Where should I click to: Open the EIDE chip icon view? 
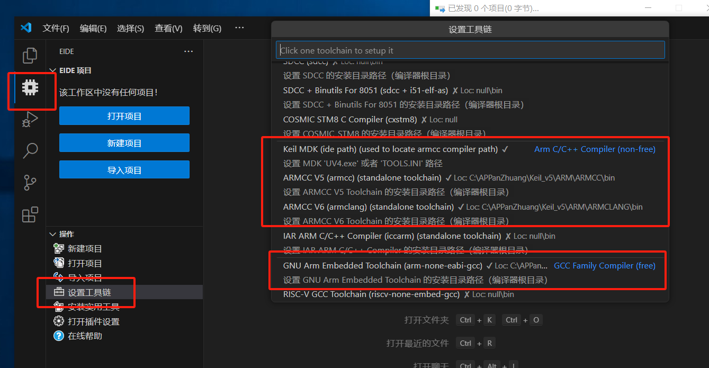(x=30, y=87)
